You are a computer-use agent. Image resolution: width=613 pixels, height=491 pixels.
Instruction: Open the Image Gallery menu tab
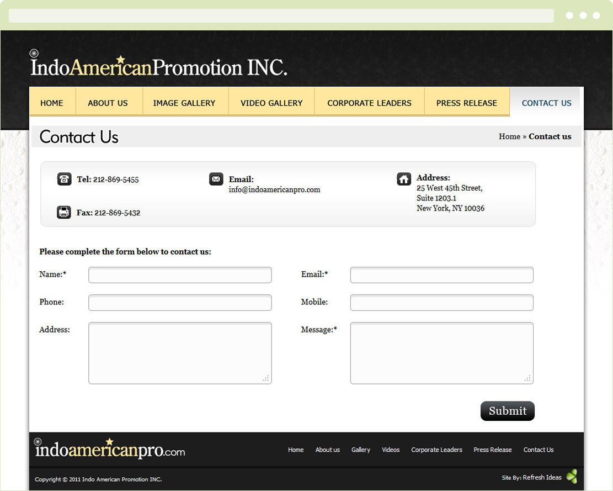pyautogui.click(x=184, y=103)
